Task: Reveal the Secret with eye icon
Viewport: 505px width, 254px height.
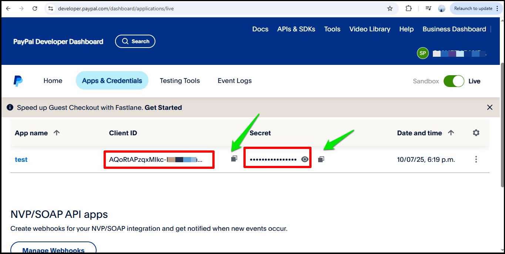Action: pyautogui.click(x=304, y=159)
